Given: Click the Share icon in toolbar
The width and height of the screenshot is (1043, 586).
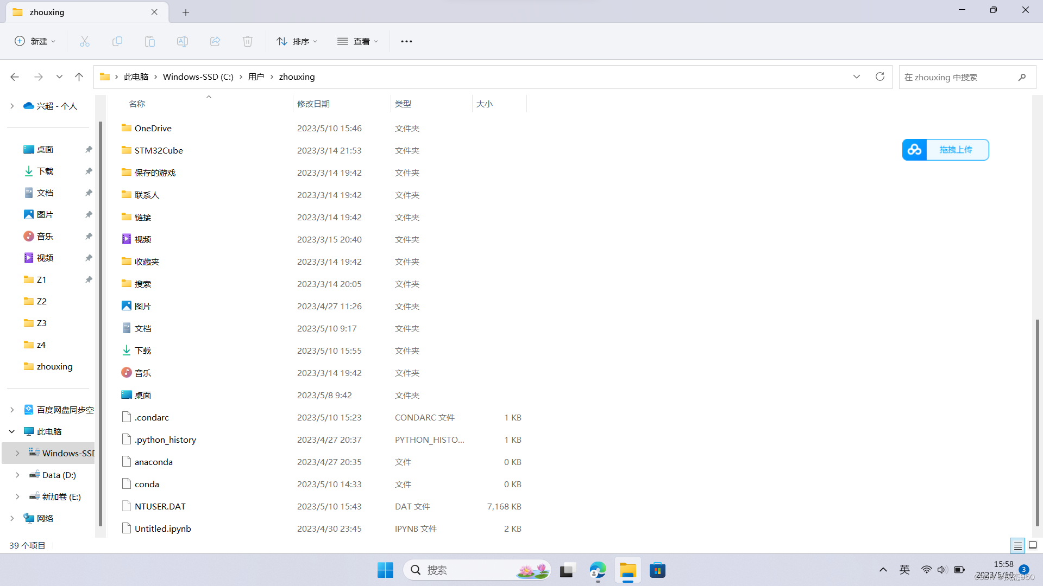Looking at the screenshot, I should [215, 41].
